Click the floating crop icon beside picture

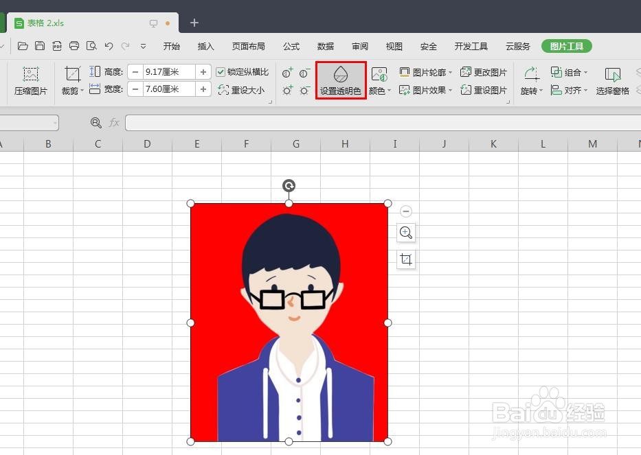click(406, 259)
